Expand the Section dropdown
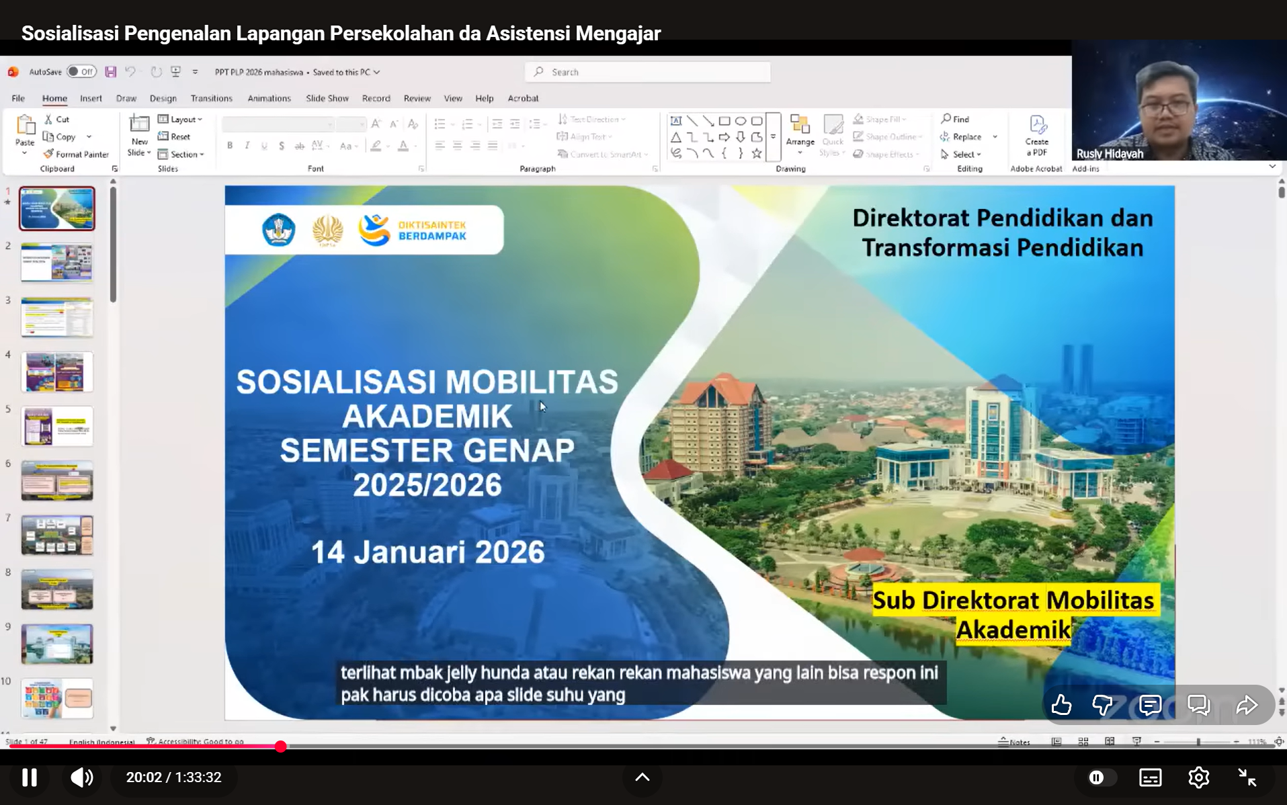Screen dimensions: 1287x805 [x=181, y=154]
